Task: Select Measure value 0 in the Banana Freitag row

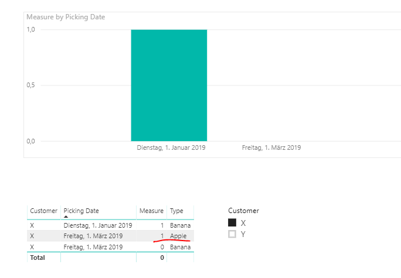Action: click(x=162, y=247)
